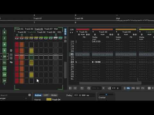Image resolution: width=154 pixels, height=115 pixels.
Task: Click top sequencer tool icon beside slot 9
Action: (x=11, y=50)
